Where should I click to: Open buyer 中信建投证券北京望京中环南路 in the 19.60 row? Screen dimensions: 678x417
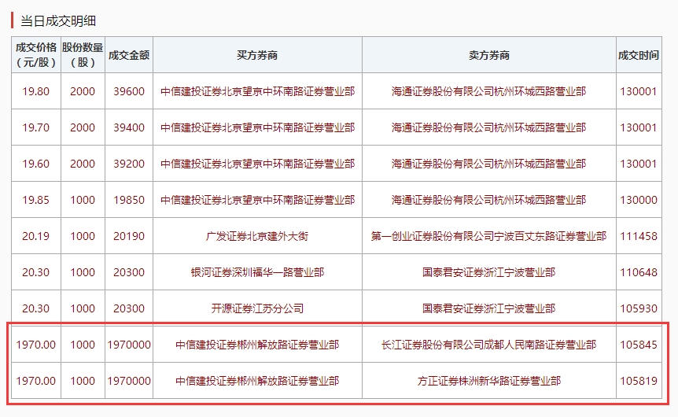point(257,164)
